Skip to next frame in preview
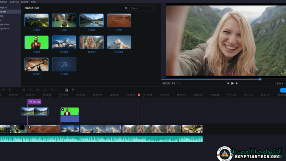 [237, 83]
